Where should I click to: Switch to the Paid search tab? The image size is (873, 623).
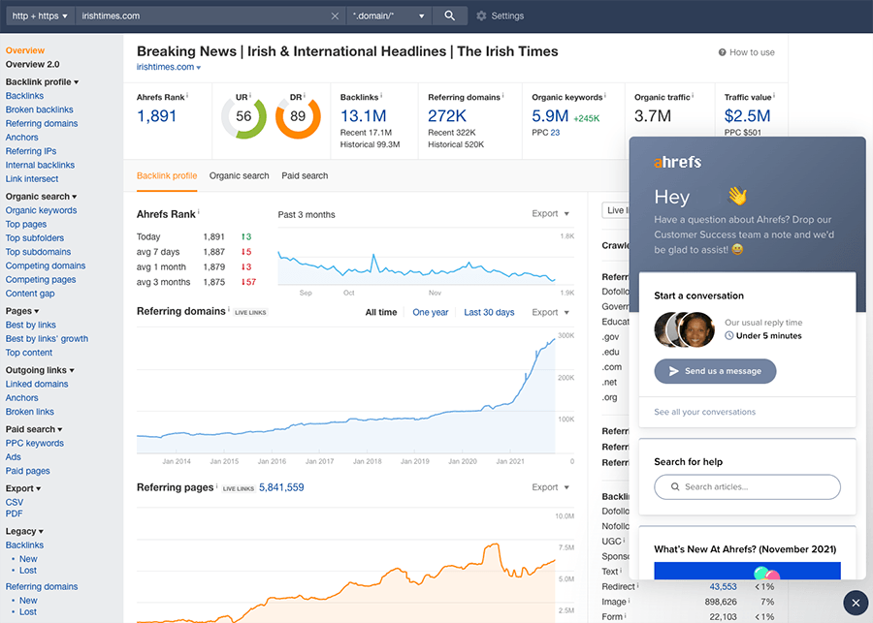click(x=305, y=175)
